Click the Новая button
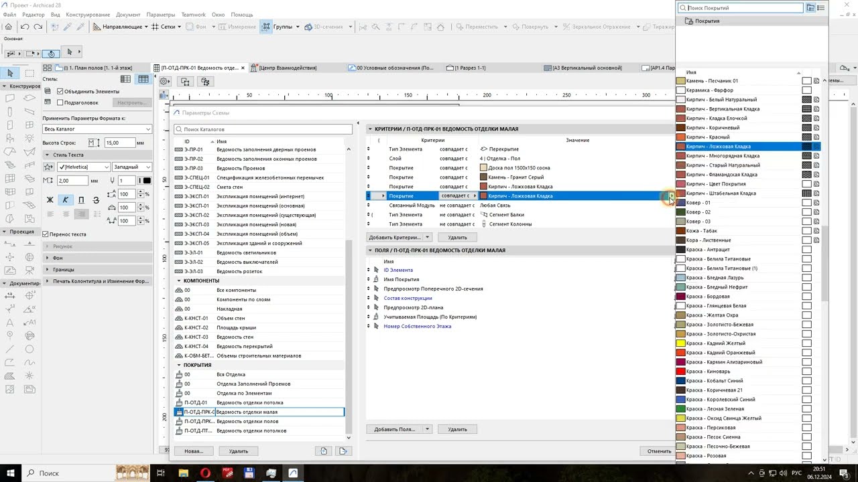This screenshot has height=482, width=858. tap(194, 451)
